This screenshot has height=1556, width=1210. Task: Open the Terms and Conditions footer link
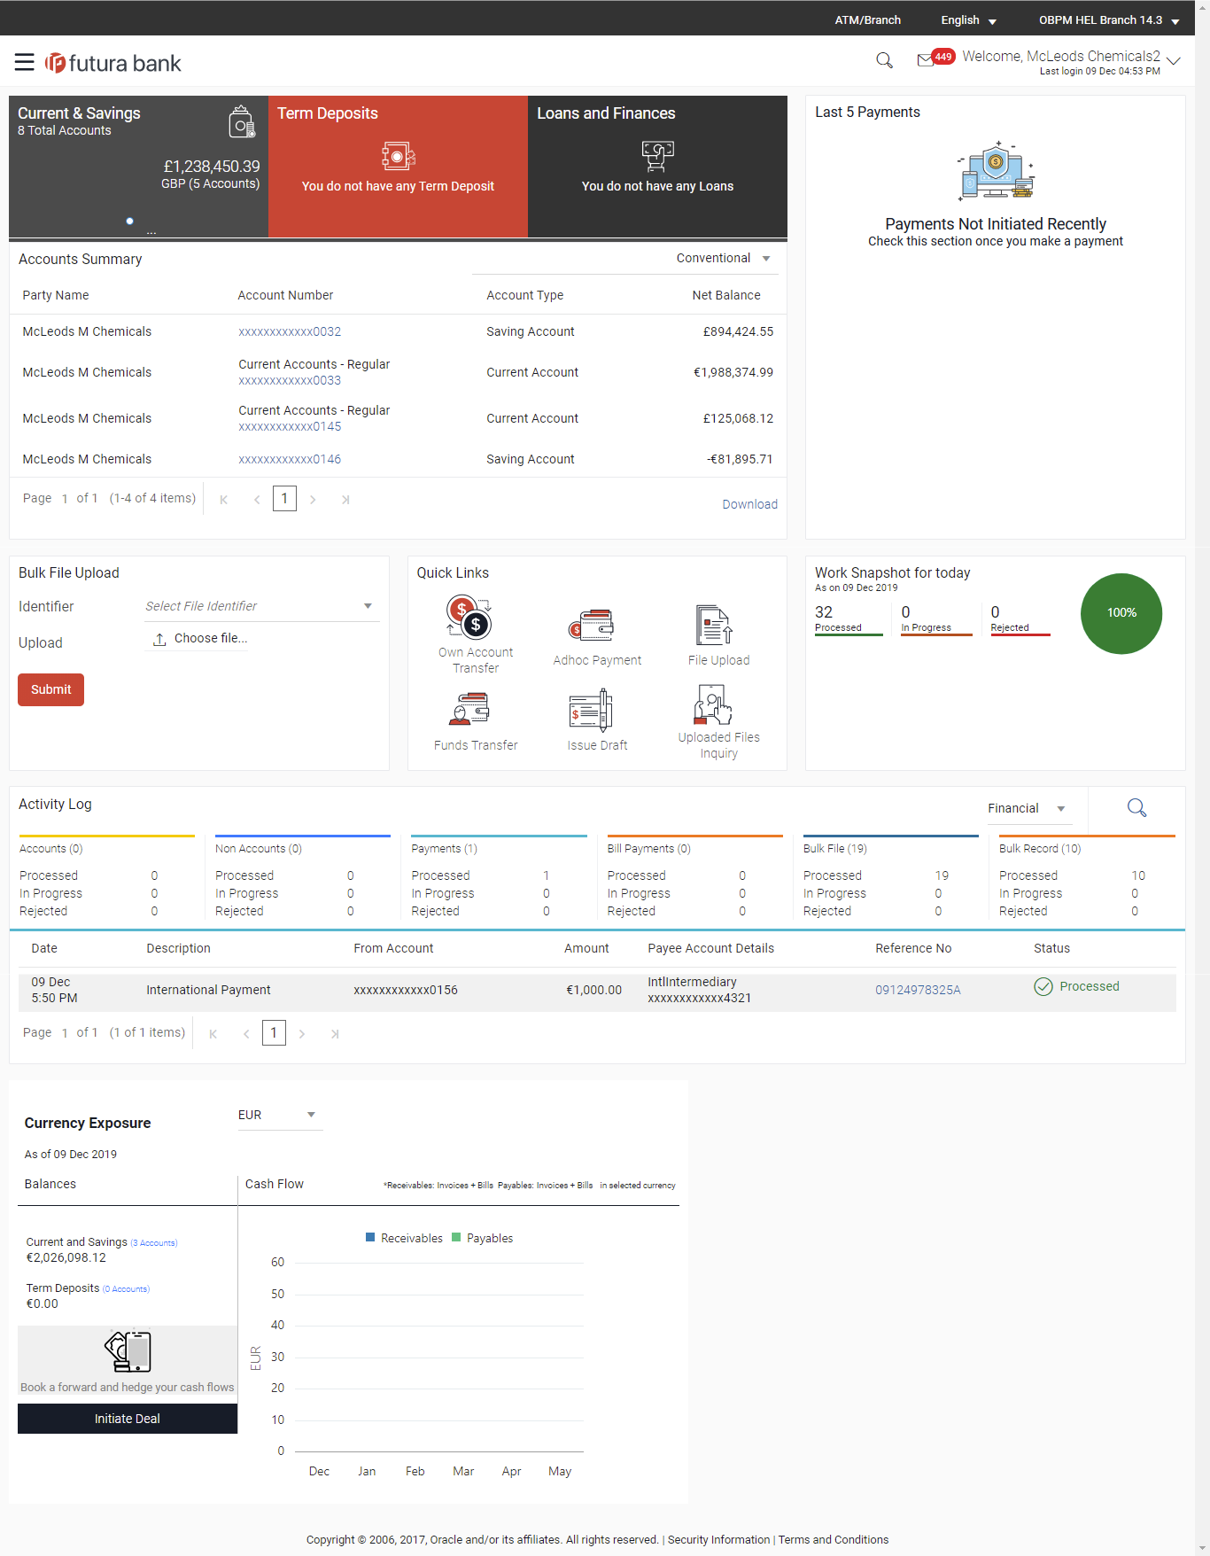(x=834, y=1540)
